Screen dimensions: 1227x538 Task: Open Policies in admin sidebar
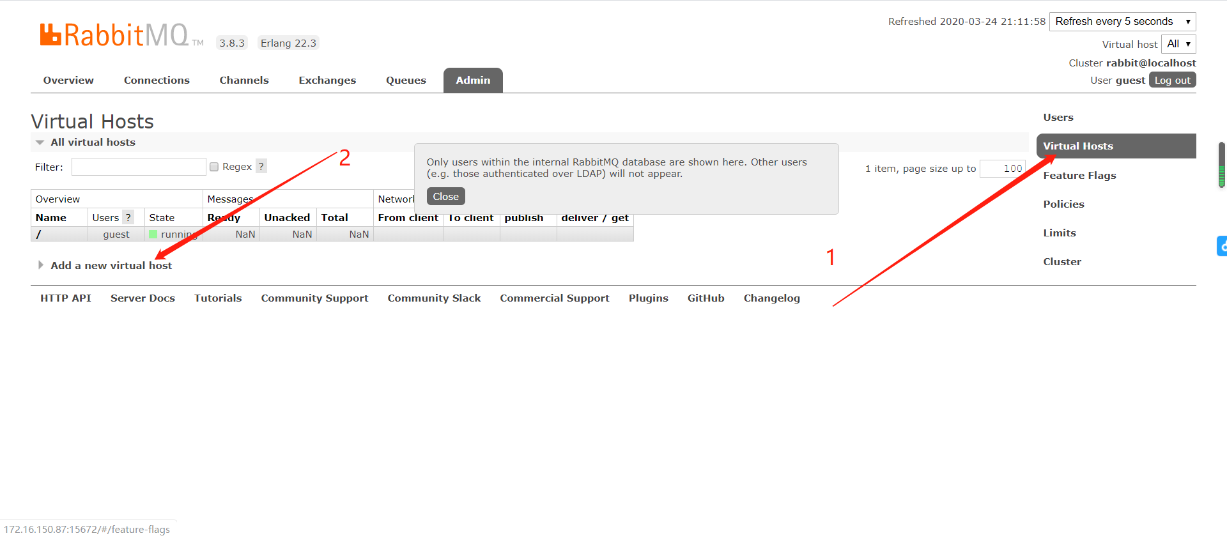pyautogui.click(x=1063, y=204)
